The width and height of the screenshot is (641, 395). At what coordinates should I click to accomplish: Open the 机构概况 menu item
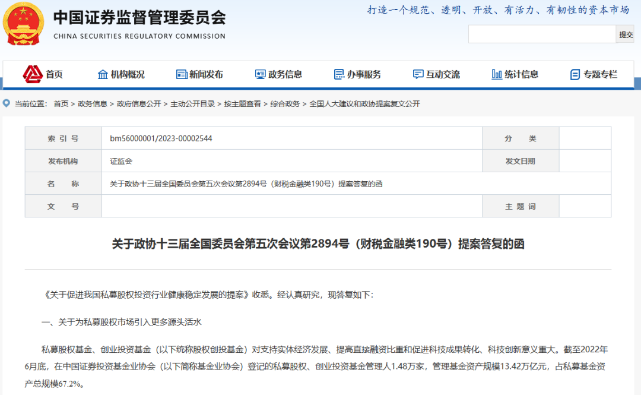pos(128,74)
